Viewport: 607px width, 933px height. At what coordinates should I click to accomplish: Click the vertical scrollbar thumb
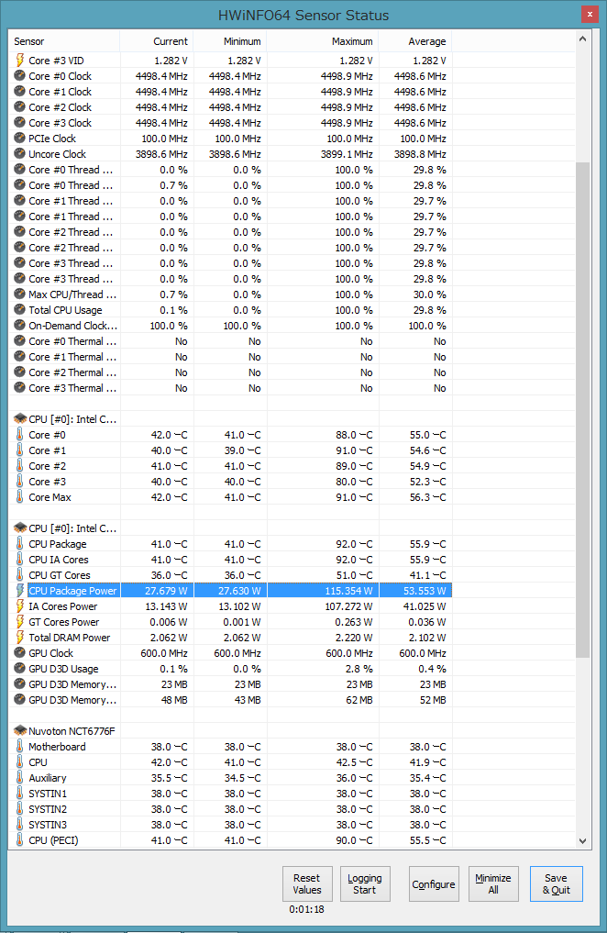582,409
